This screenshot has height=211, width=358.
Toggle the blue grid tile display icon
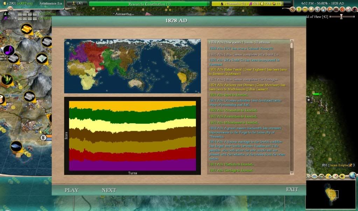(314, 177)
